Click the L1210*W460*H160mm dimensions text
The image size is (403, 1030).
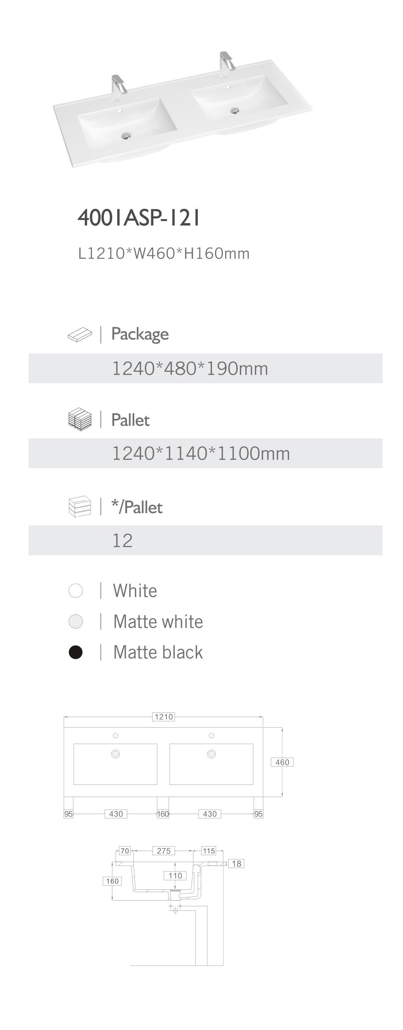pyautogui.click(x=164, y=253)
